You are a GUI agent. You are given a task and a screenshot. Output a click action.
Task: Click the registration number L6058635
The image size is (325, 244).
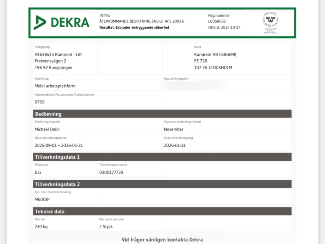click(217, 21)
